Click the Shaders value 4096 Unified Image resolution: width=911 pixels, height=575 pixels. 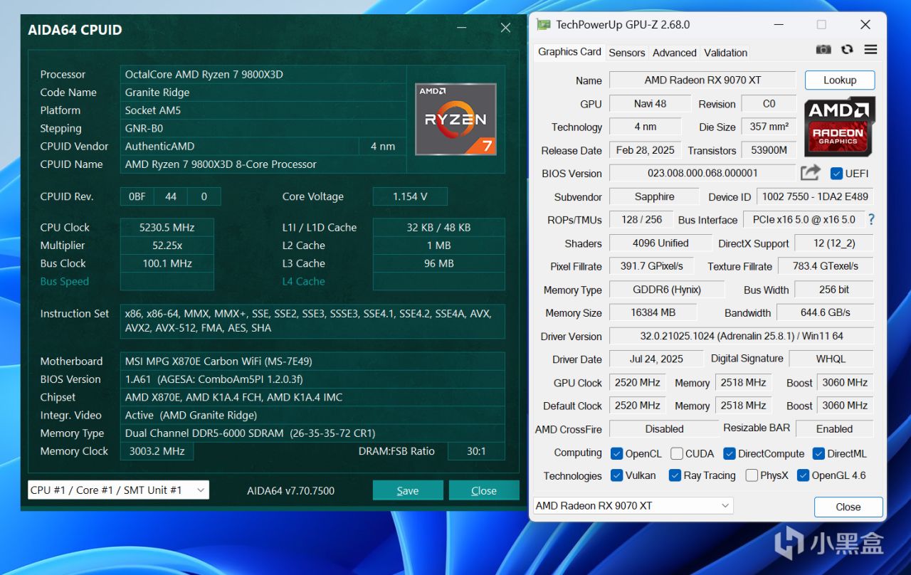[660, 243]
